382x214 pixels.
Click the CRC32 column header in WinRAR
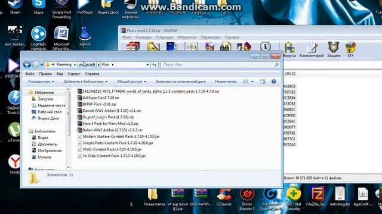pos(290,74)
